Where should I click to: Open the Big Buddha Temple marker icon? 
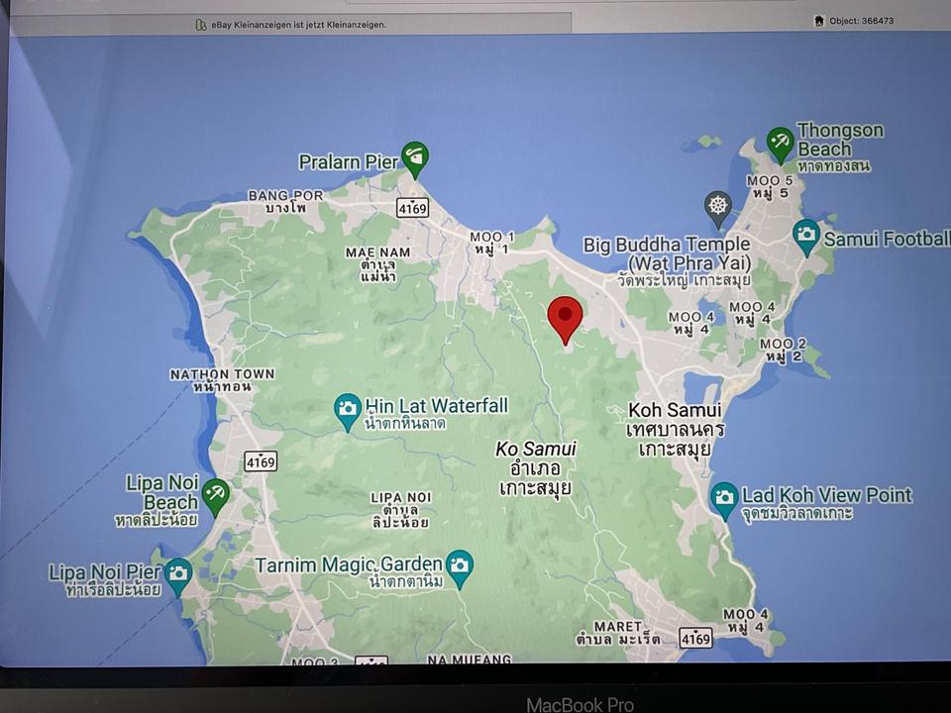coord(718,206)
